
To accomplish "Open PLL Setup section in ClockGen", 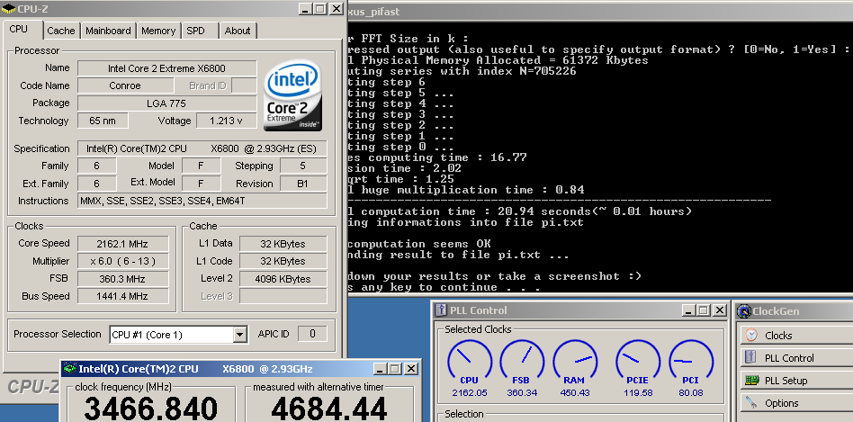I will tap(796, 381).
